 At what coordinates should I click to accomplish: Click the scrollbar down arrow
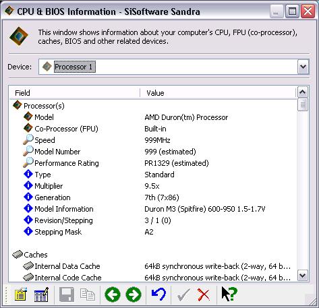point(303,275)
